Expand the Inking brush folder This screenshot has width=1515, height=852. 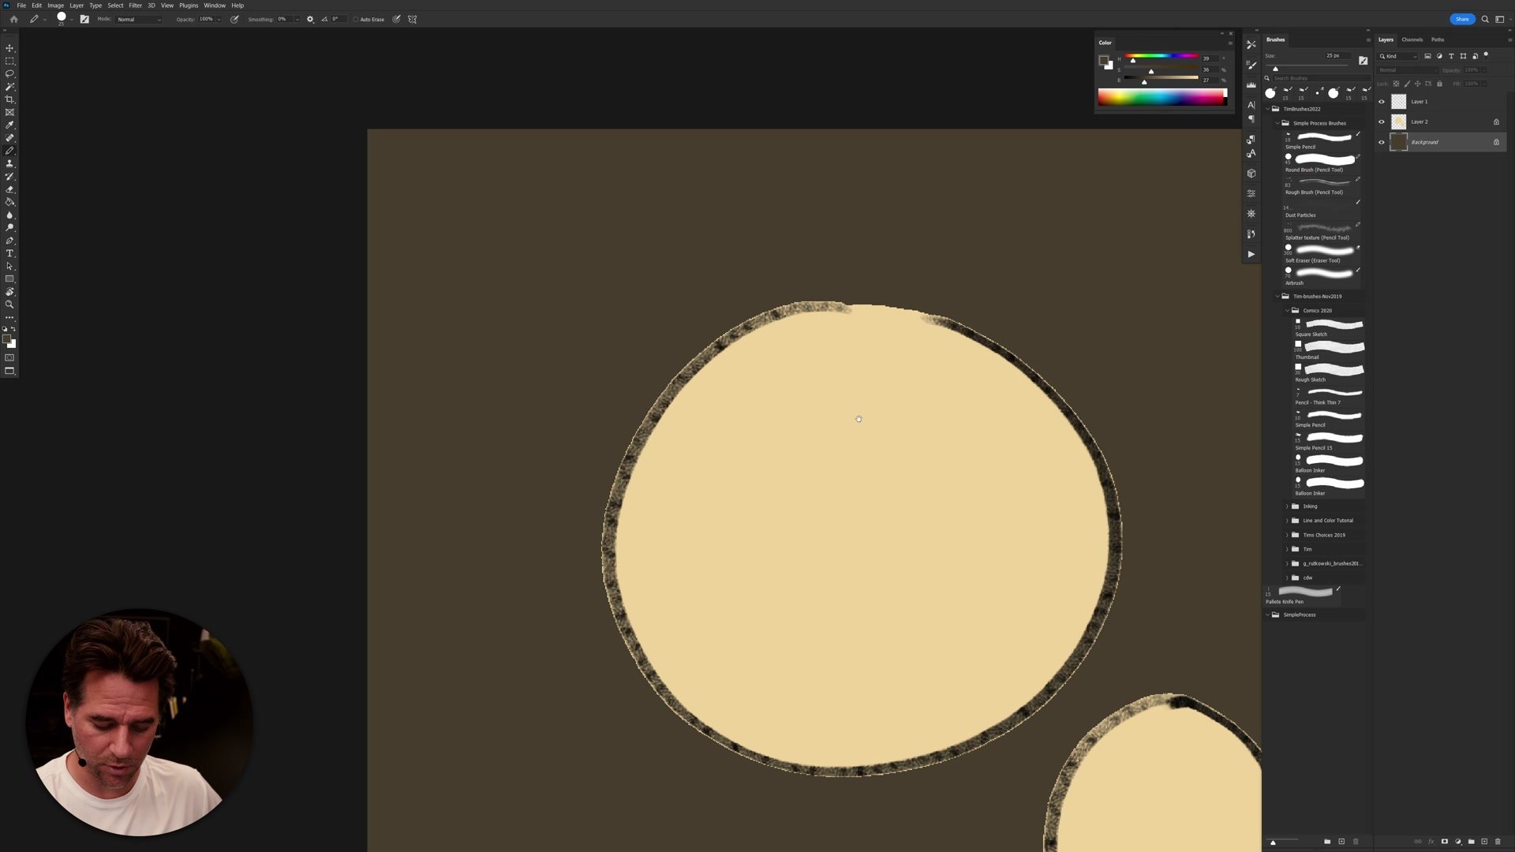(1287, 506)
